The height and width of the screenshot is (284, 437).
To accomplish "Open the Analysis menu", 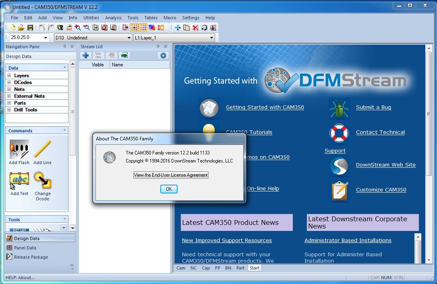I will 113,18.
